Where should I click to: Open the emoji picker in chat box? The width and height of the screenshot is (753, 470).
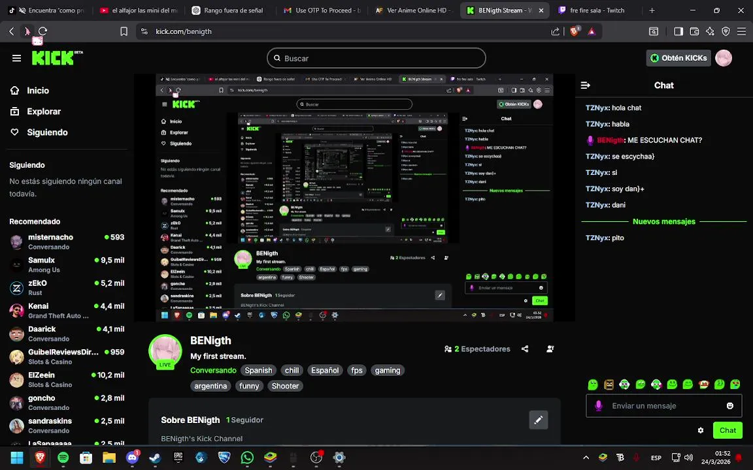[x=730, y=406]
